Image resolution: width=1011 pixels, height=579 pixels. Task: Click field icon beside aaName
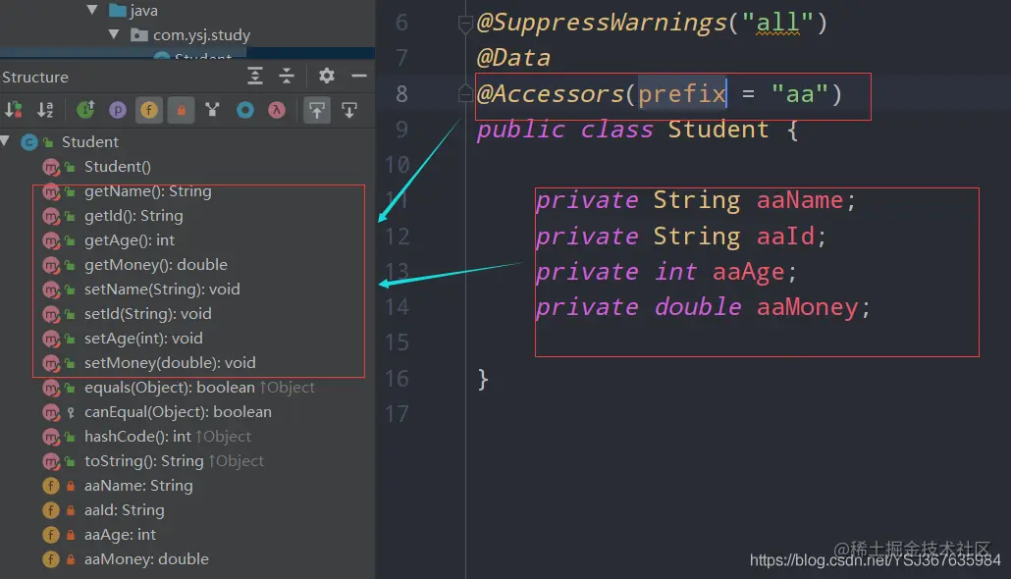[x=50, y=486]
